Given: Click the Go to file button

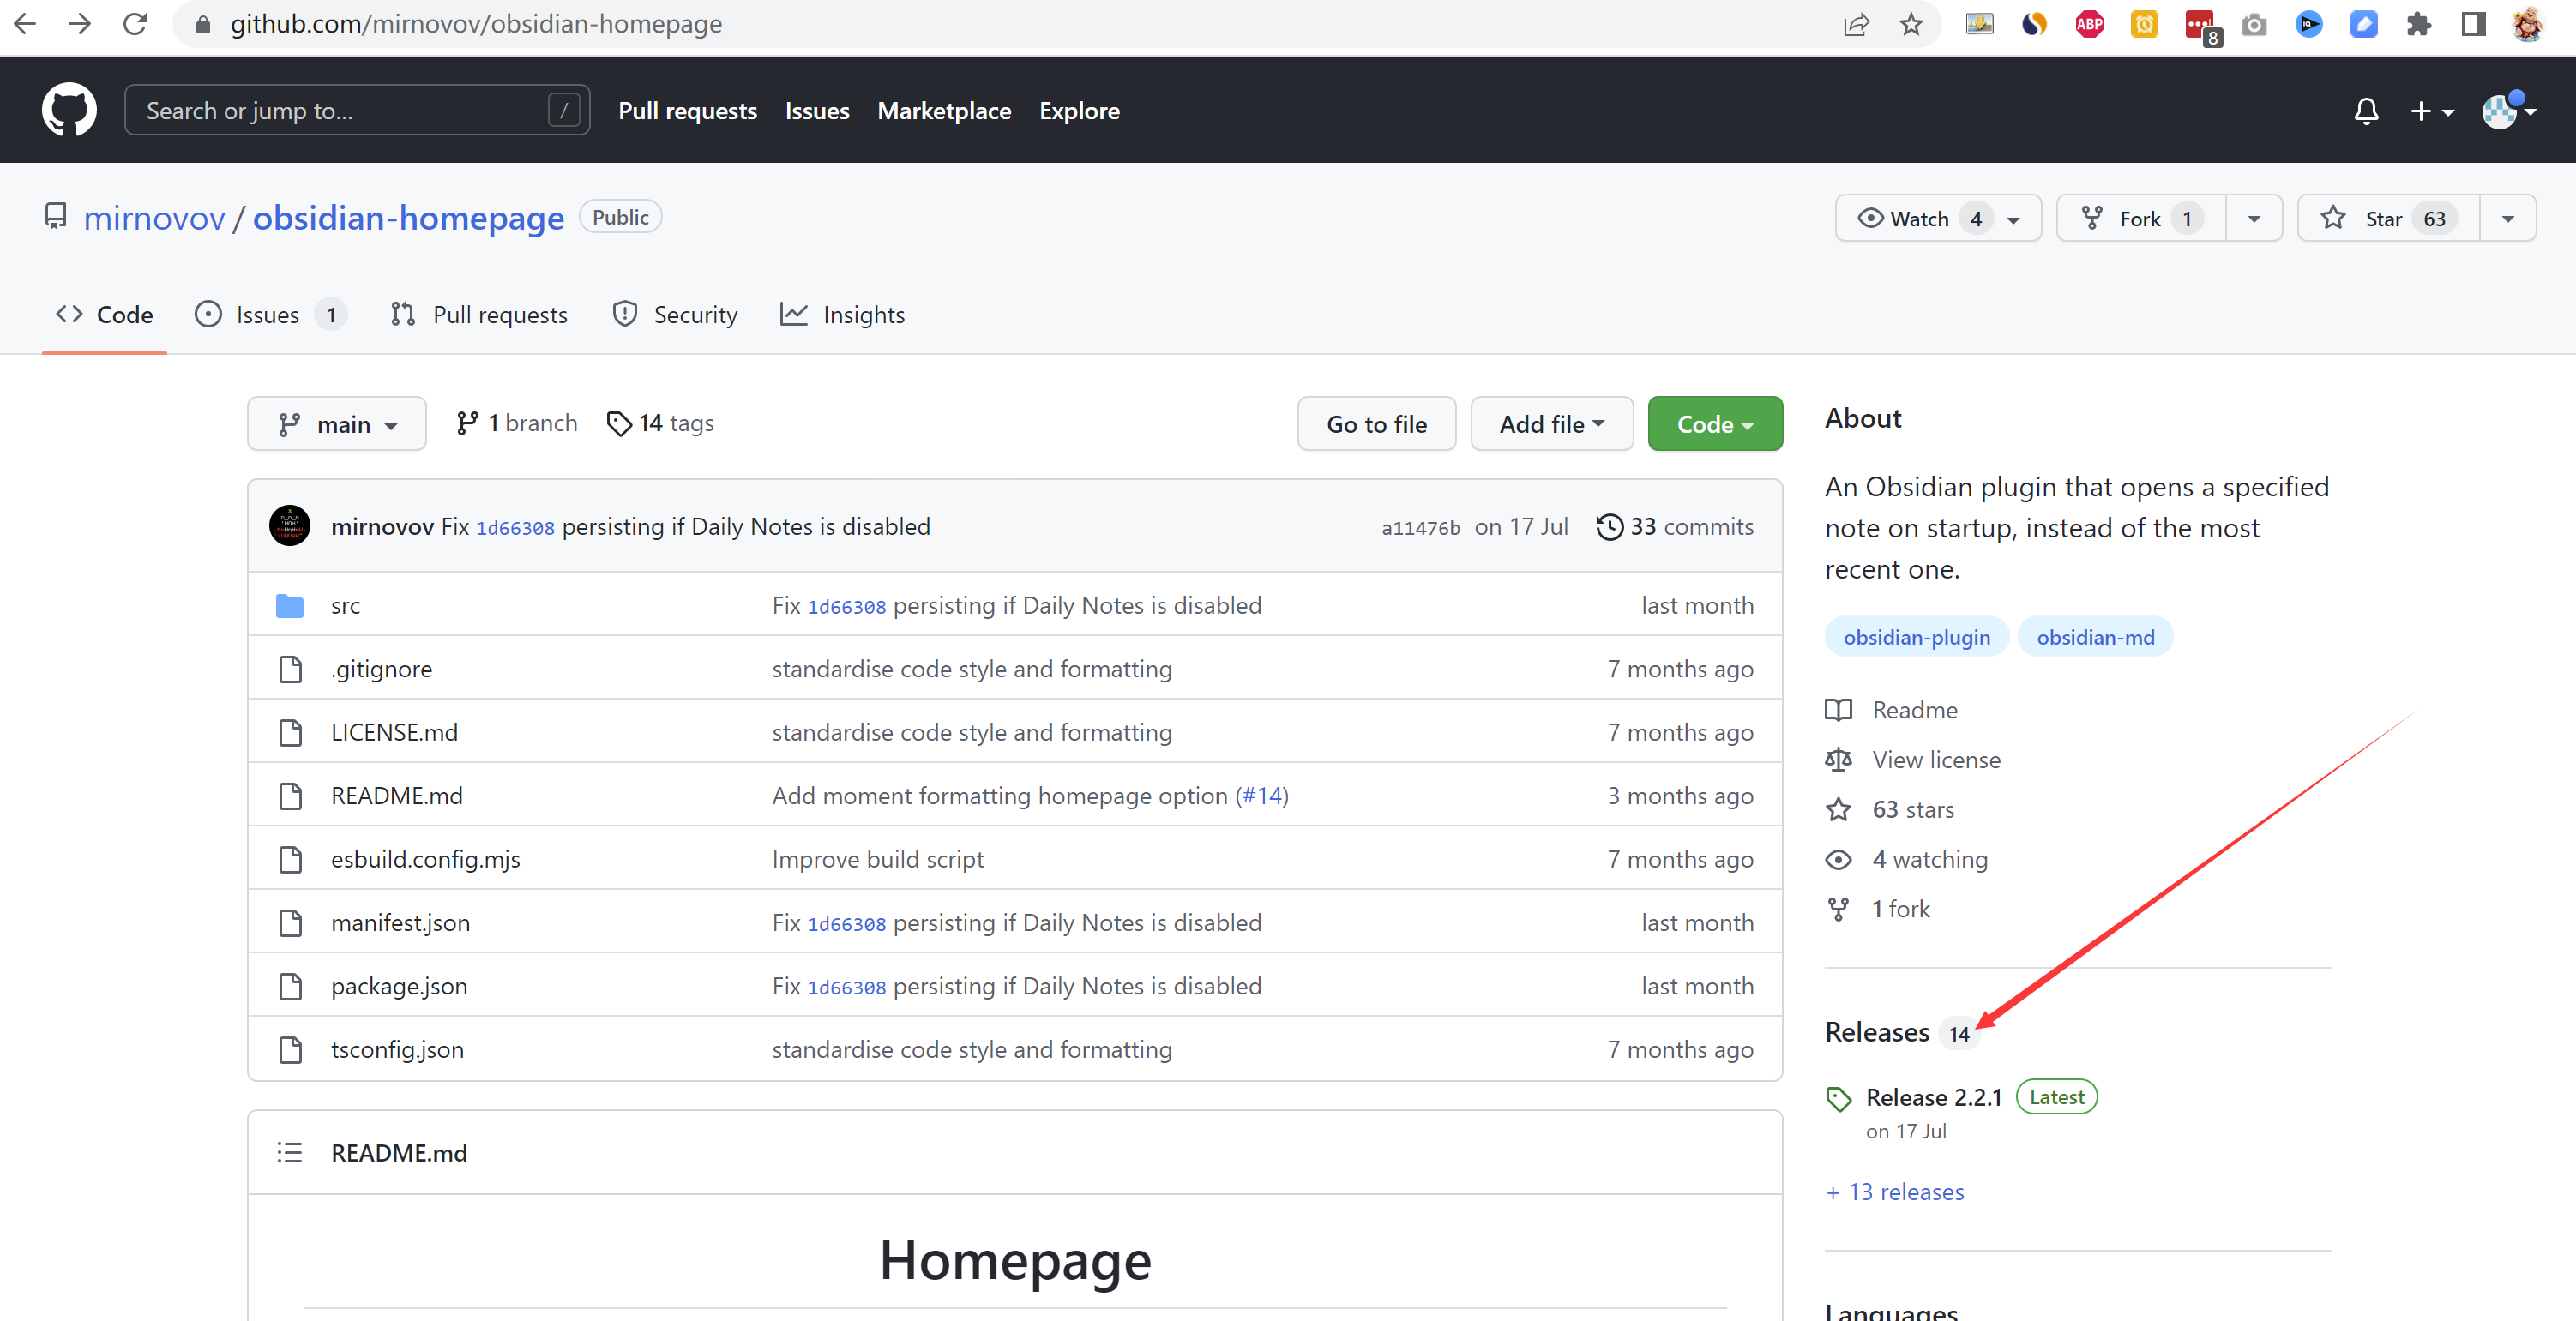Looking at the screenshot, I should (x=1376, y=425).
